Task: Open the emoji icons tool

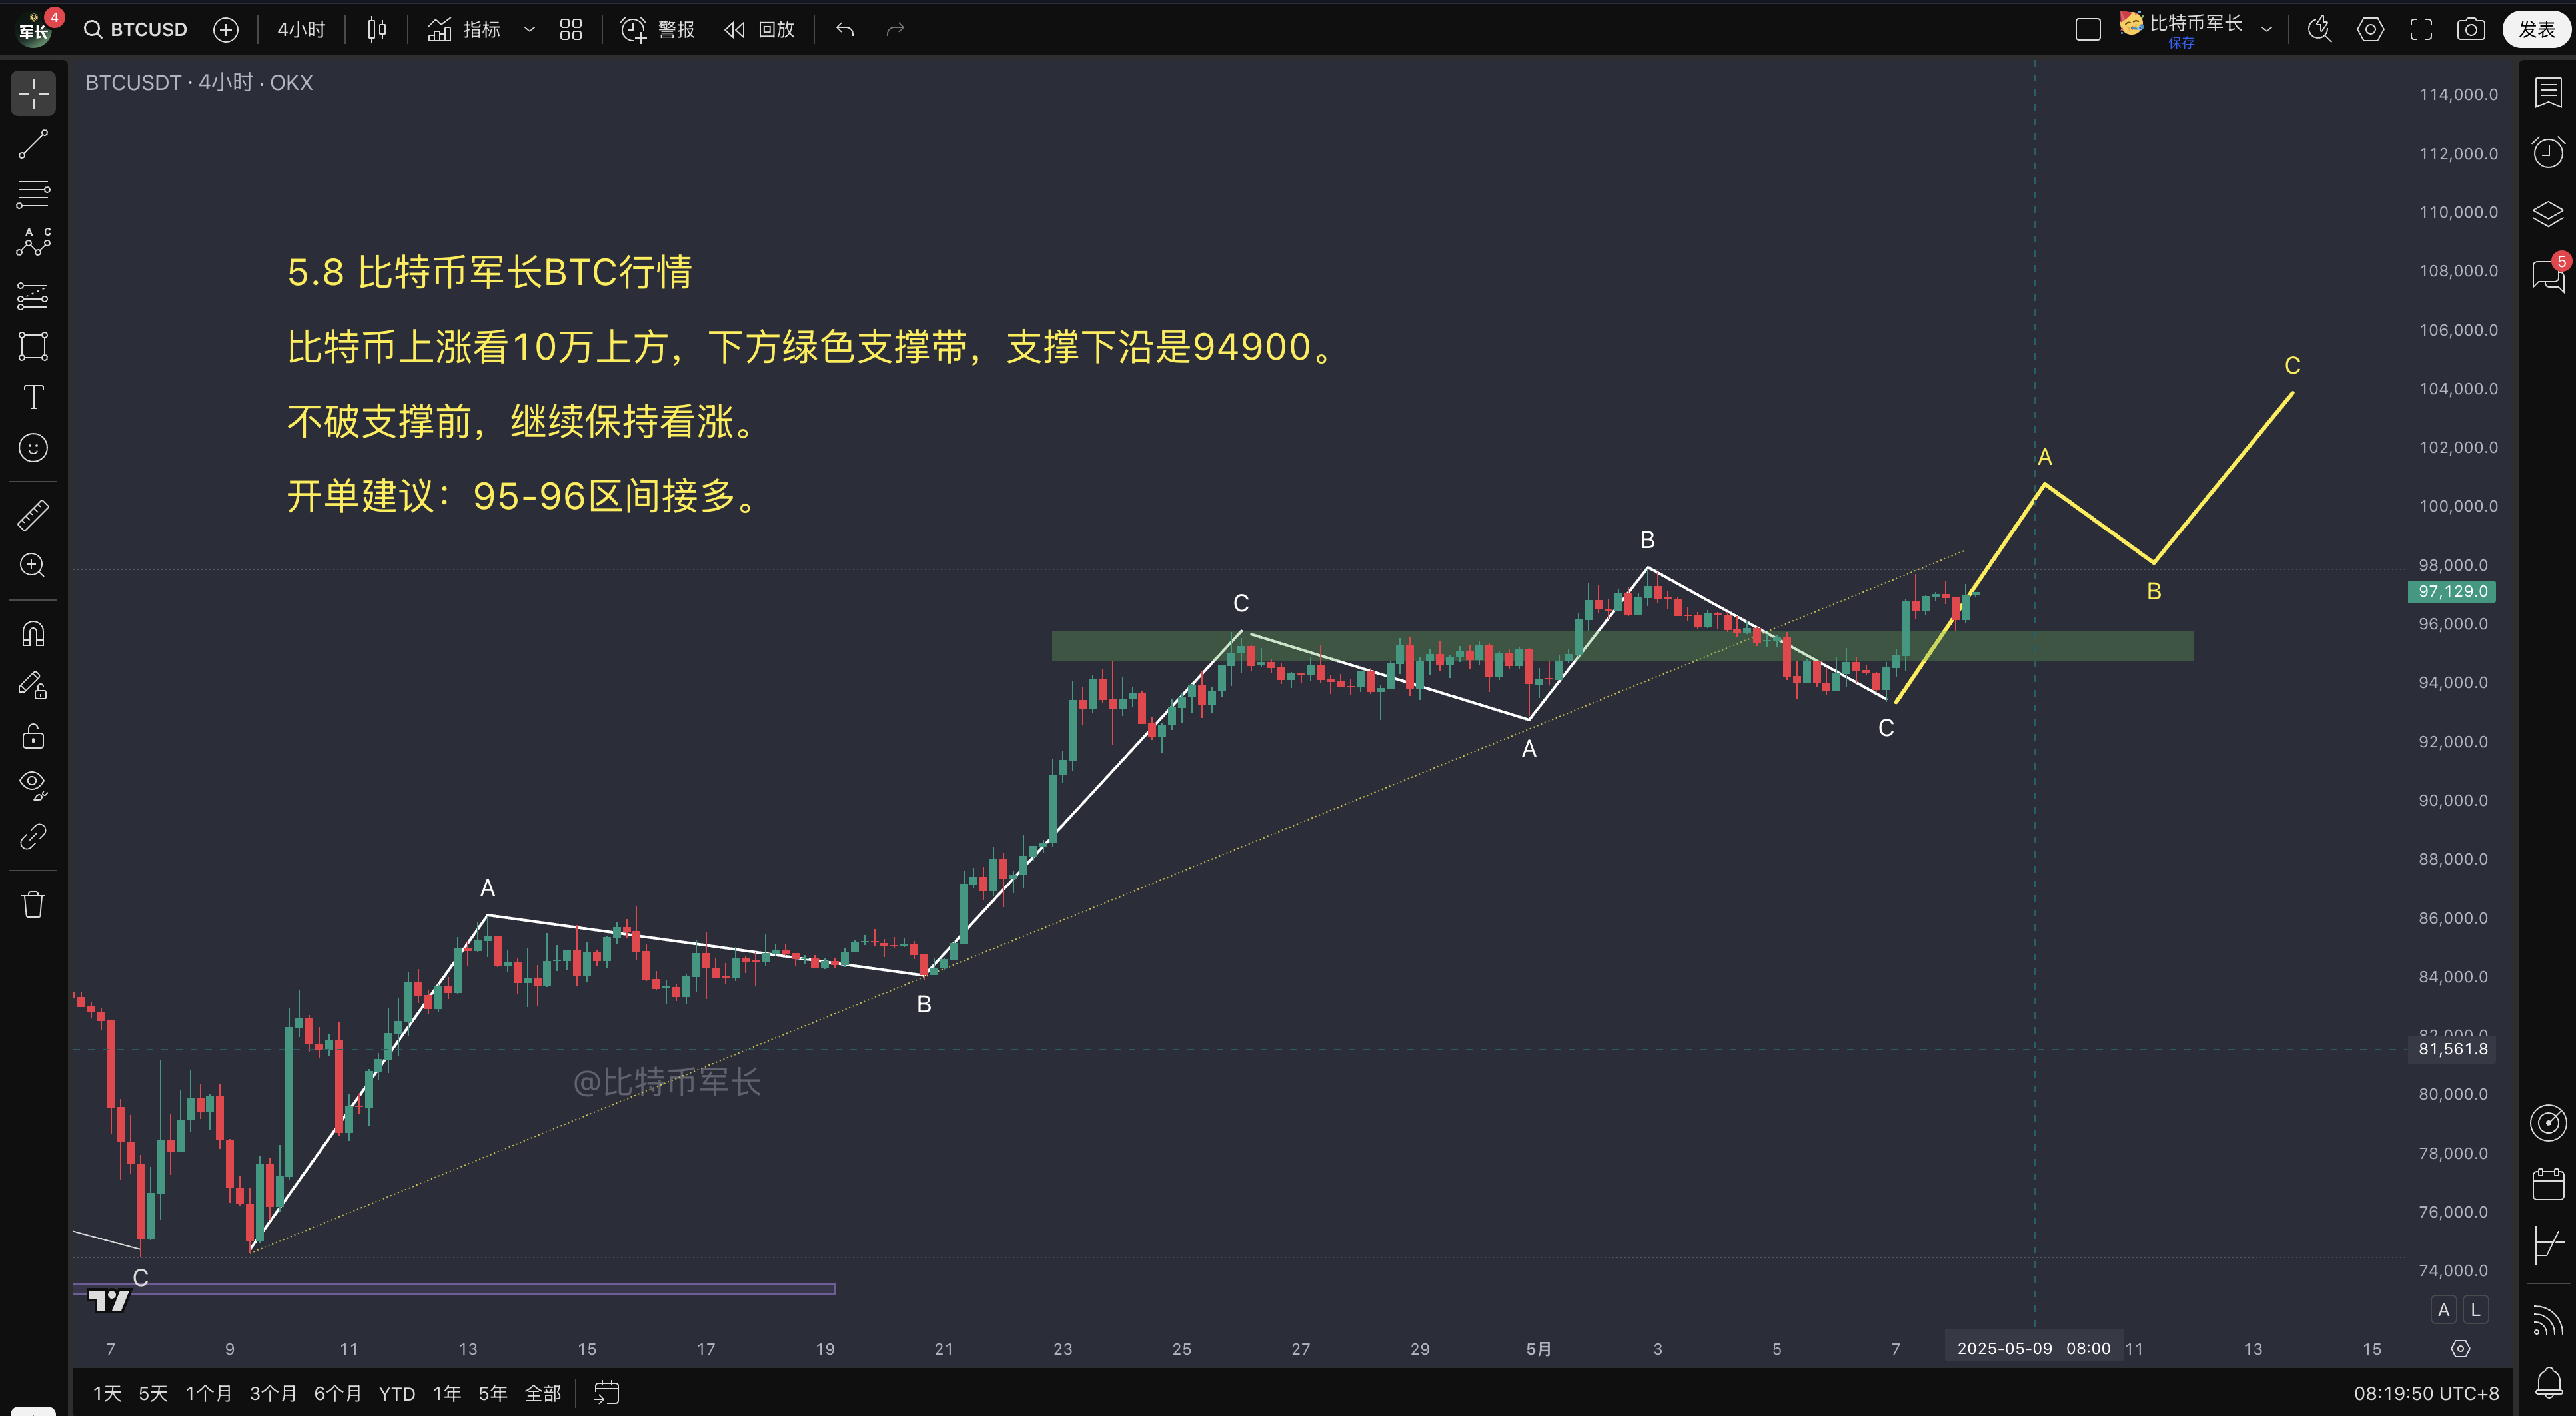Action: [x=33, y=448]
